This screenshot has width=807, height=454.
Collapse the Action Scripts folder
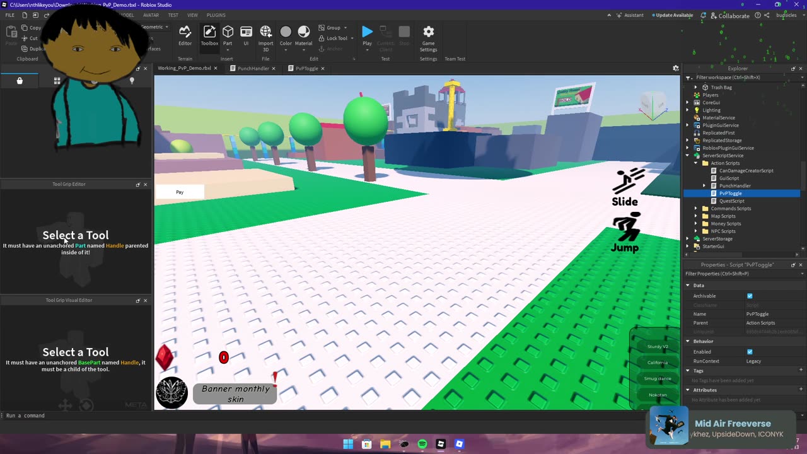coord(696,163)
